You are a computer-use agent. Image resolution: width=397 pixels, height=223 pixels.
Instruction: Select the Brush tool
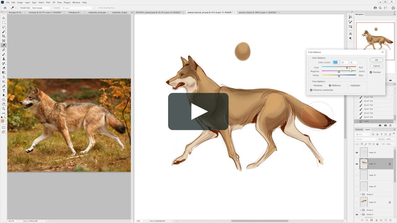[x=4, y=55]
